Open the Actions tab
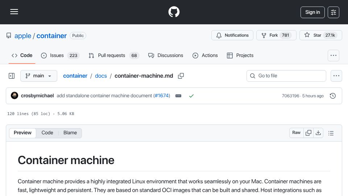This screenshot has width=348, height=196. (205, 55)
